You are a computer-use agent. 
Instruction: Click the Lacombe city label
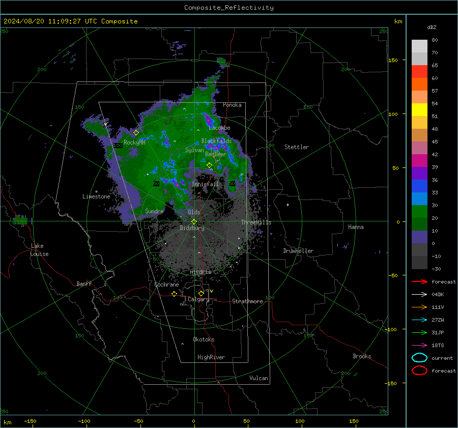pos(219,128)
